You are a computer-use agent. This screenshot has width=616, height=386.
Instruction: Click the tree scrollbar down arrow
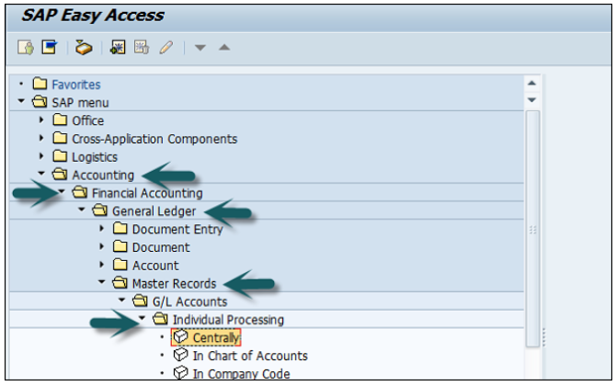(x=531, y=99)
